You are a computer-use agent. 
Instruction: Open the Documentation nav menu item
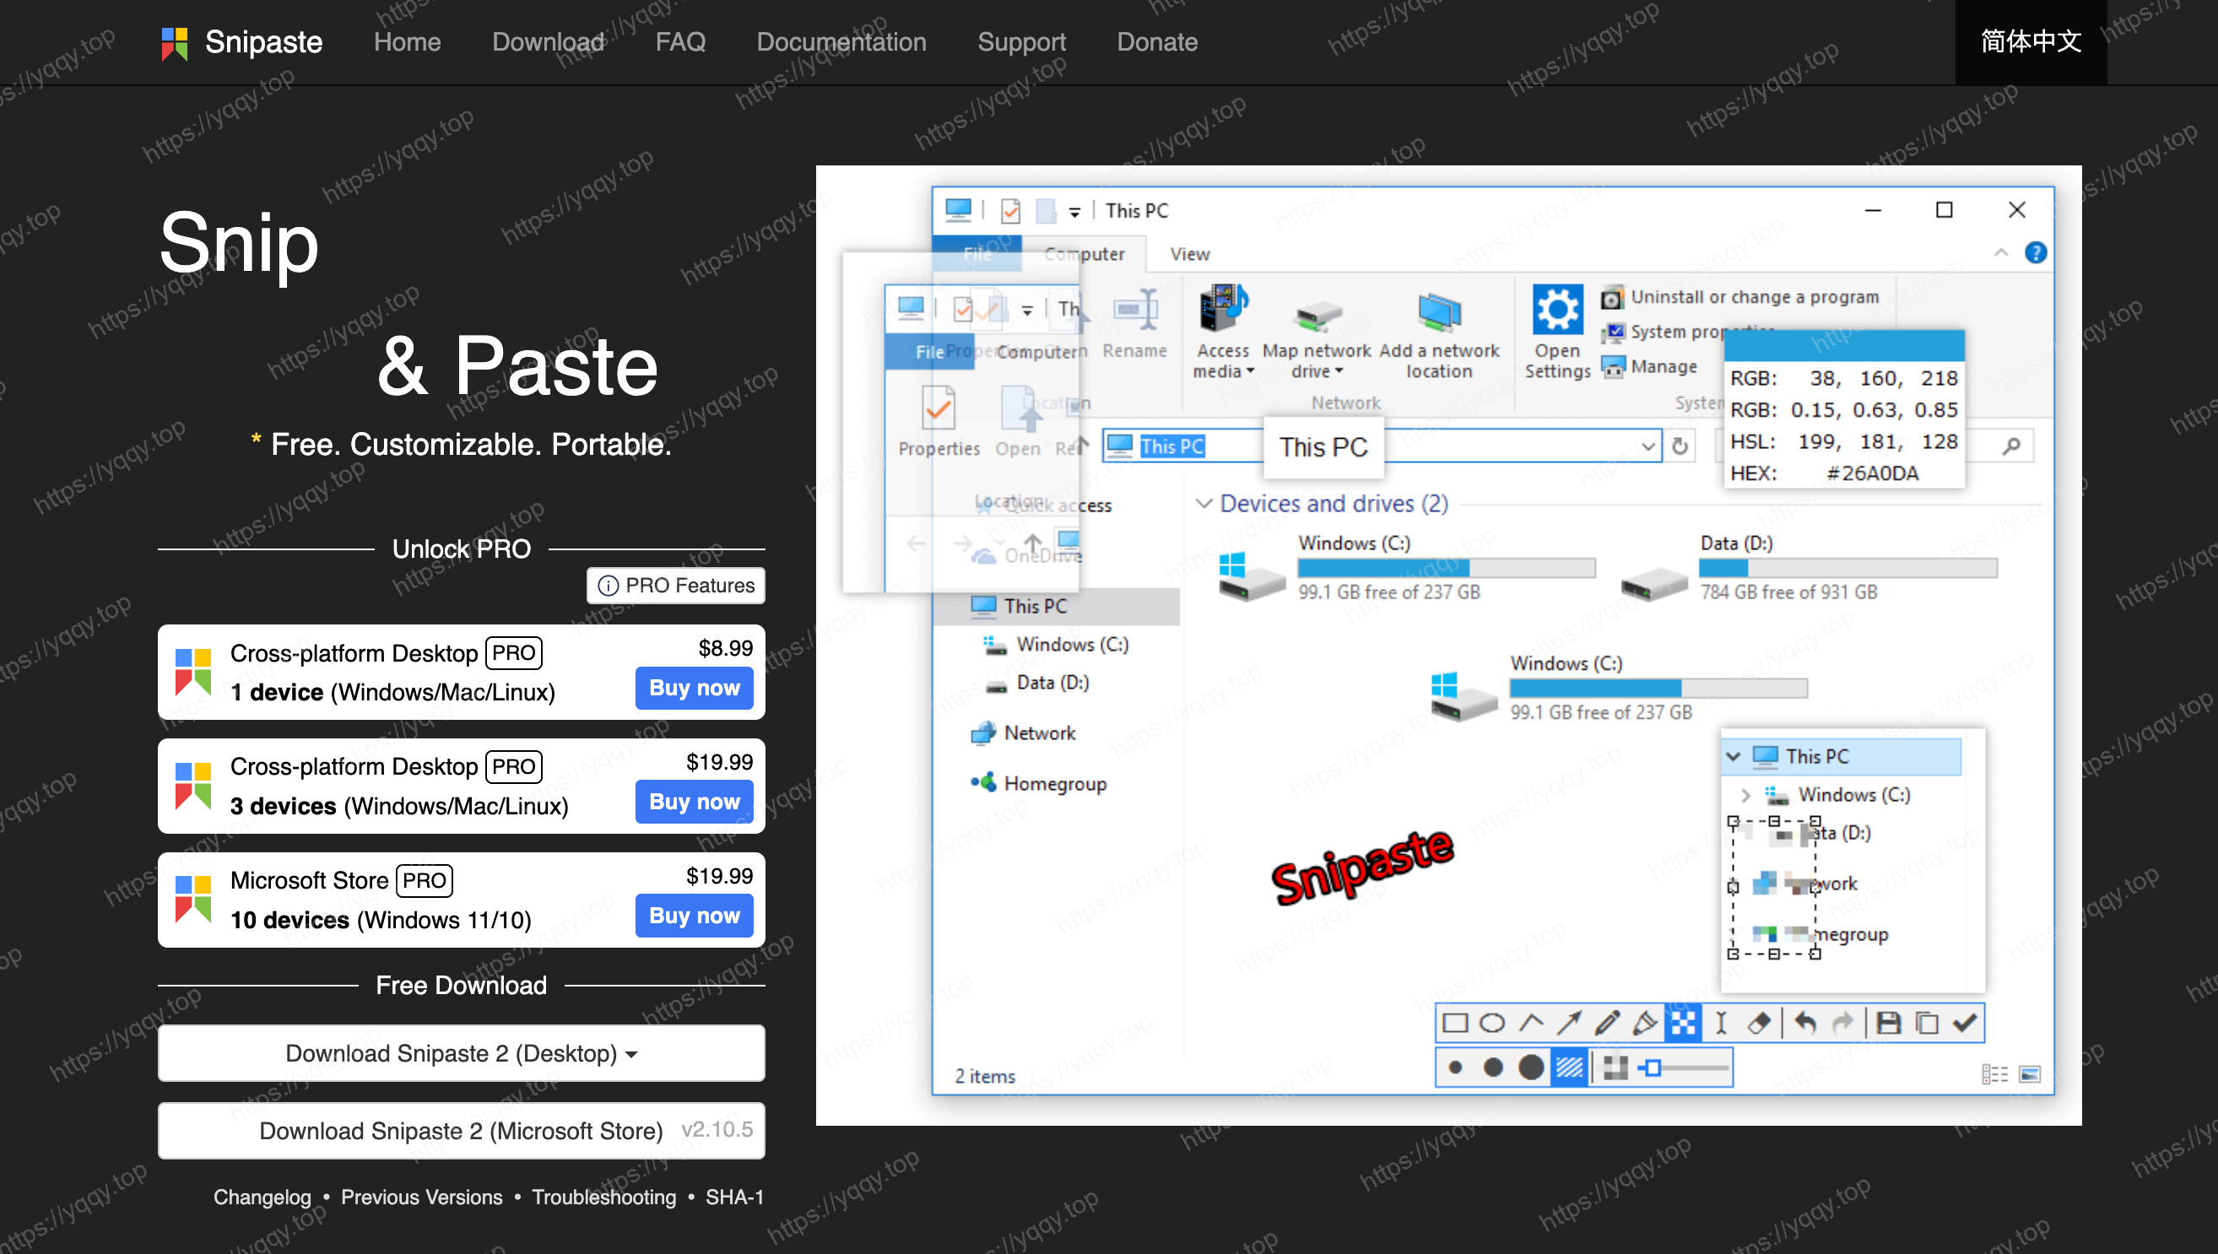pyautogui.click(x=841, y=41)
